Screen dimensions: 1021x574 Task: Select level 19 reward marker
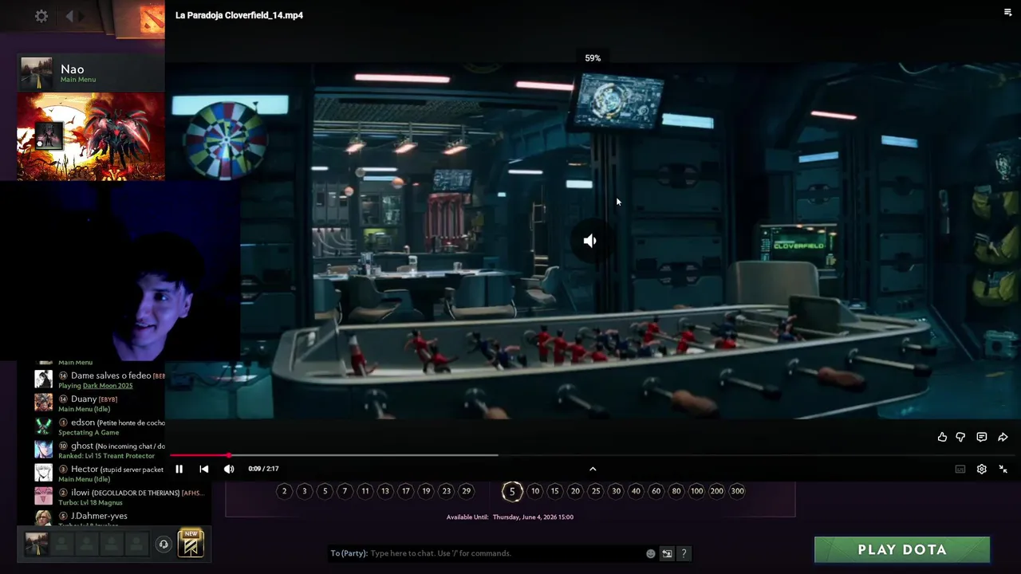click(426, 491)
